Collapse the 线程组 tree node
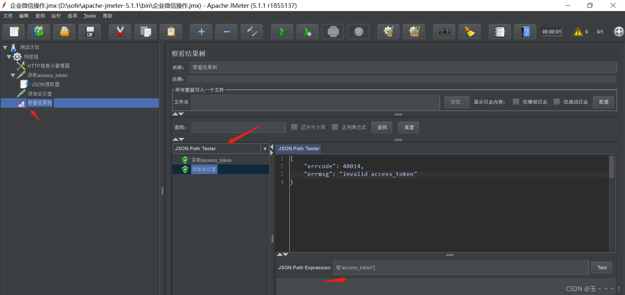The height and width of the screenshot is (295, 625). pos(9,57)
